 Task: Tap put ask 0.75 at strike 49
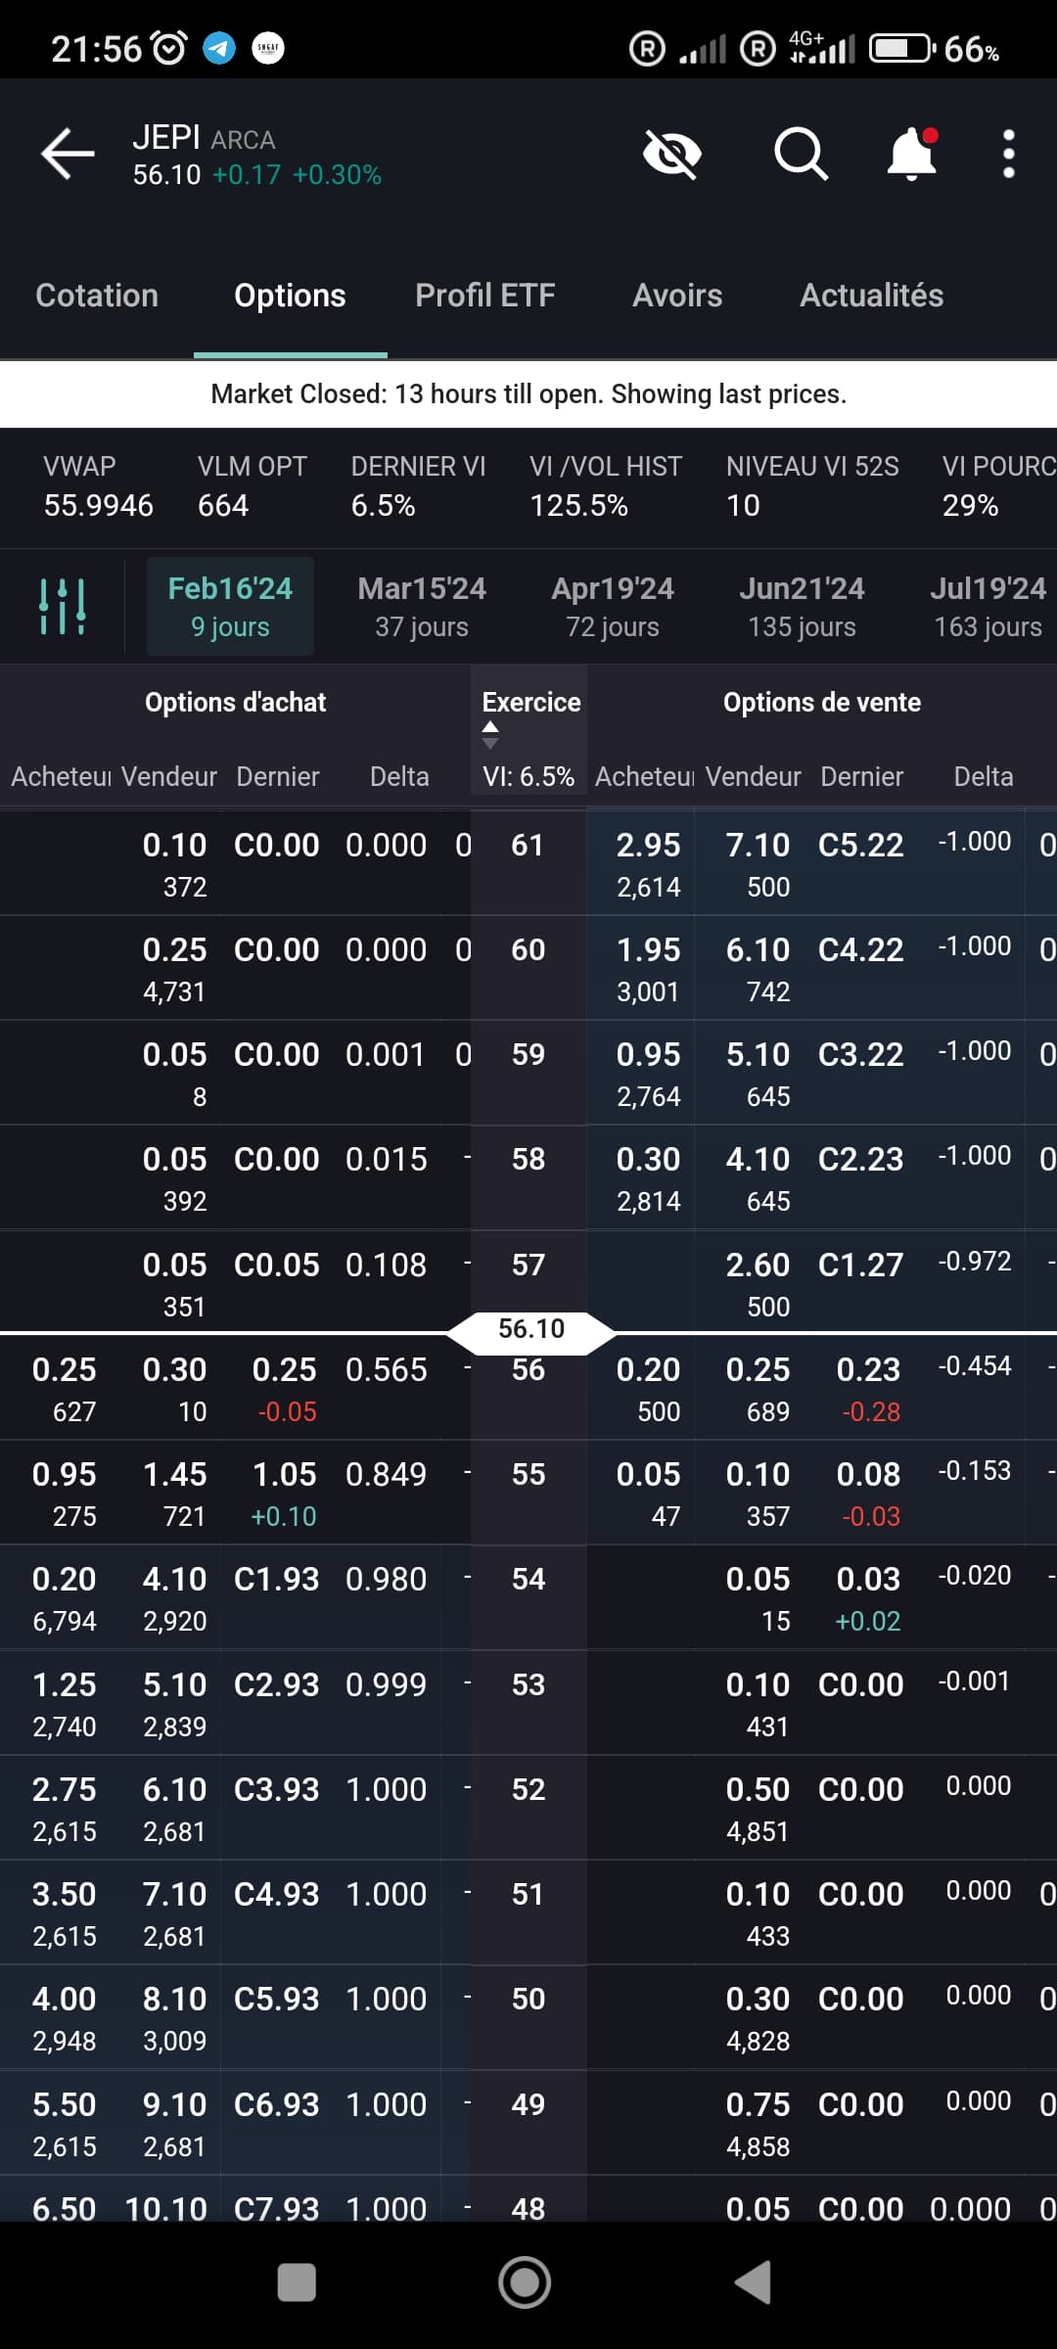coord(758,2104)
